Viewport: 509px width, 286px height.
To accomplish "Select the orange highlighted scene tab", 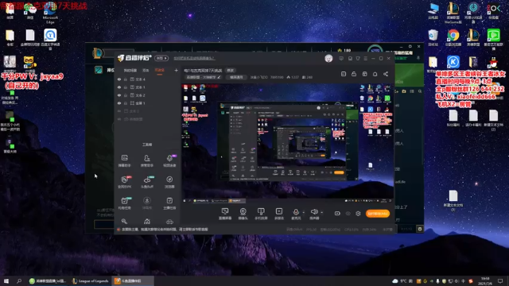I will (x=159, y=71).
